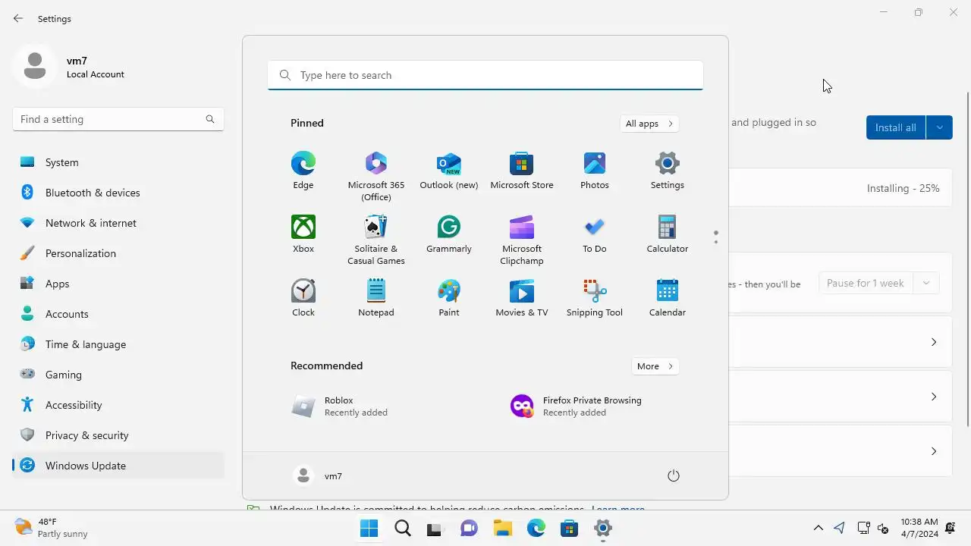971x546 pixels.
Task: Open Solitaire & Casual Games
Action: tap(376, 240)
